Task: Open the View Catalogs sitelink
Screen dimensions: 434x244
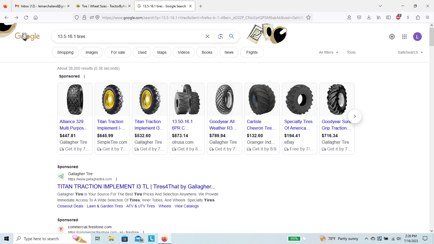Action: point(187,206)
